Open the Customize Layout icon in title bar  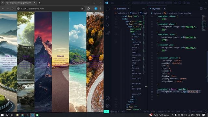tap(188, 3)
